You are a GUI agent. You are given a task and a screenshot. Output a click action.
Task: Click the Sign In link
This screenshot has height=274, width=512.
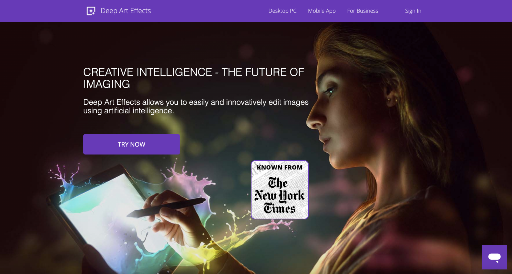[413, 11]
